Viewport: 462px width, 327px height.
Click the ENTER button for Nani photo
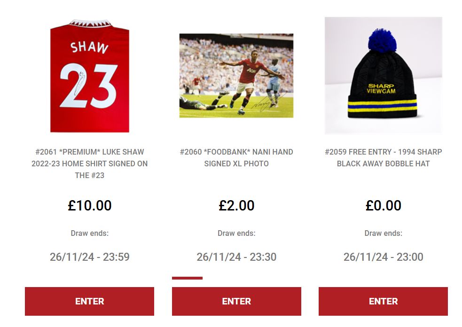click(x=236, y=301)
